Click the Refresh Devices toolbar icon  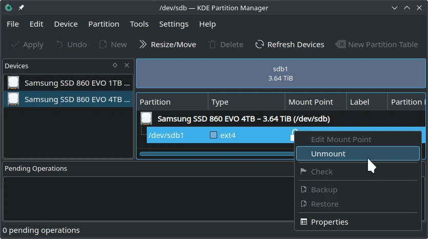point(260,45)
